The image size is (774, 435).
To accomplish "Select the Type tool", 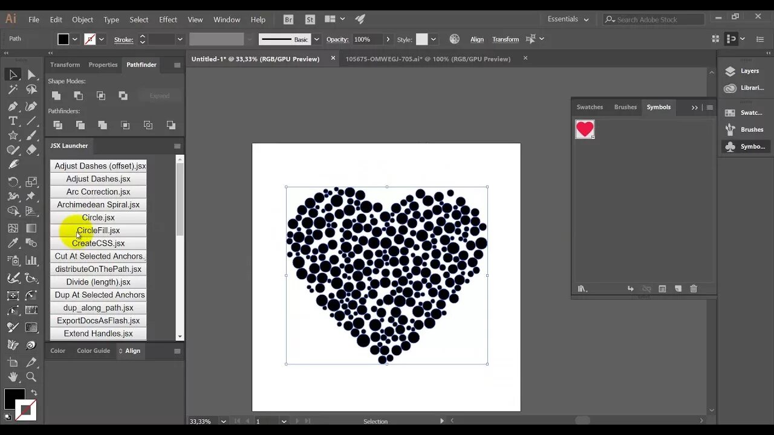I will (13, 121).
